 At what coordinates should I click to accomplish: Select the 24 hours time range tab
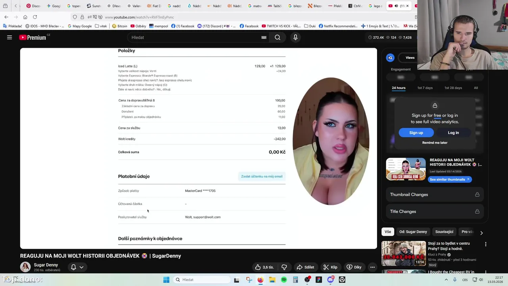398,88
